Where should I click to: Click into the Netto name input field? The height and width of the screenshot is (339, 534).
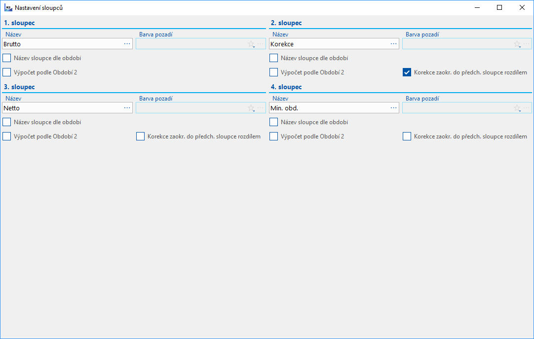(x=62, y=108)
